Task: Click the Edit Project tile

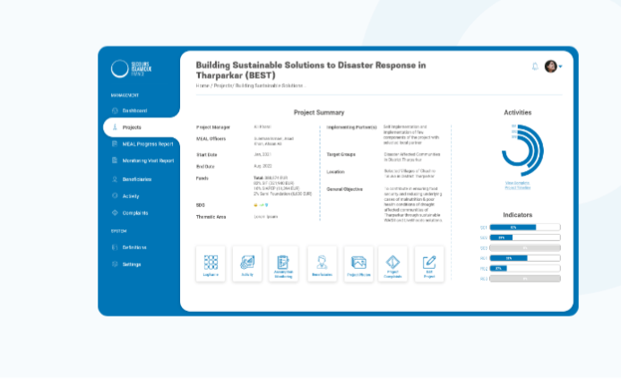Action: pos(430,264)
